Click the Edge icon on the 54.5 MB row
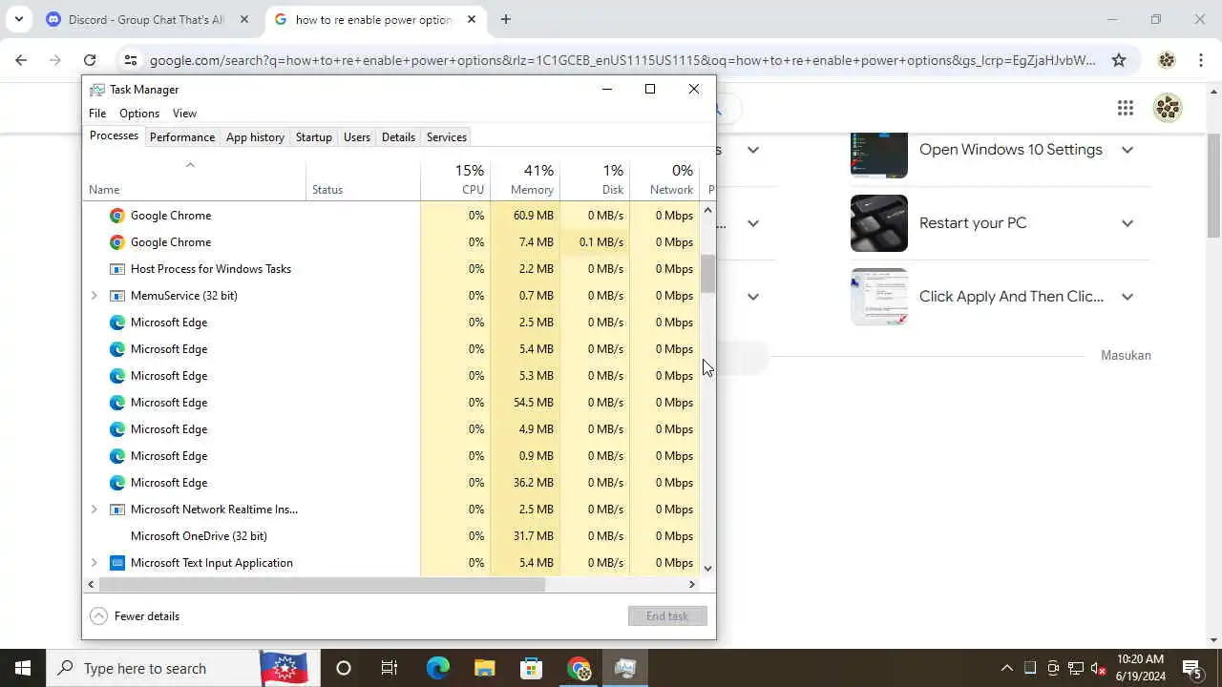1222x687 pixels. click(117, 403)
